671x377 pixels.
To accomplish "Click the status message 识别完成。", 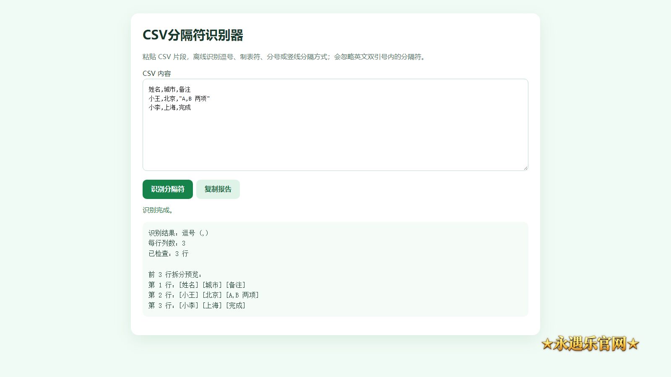I will tap(158, 210).
